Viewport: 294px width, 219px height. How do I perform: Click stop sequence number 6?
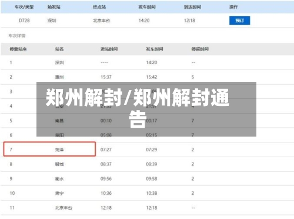[11, 135]
